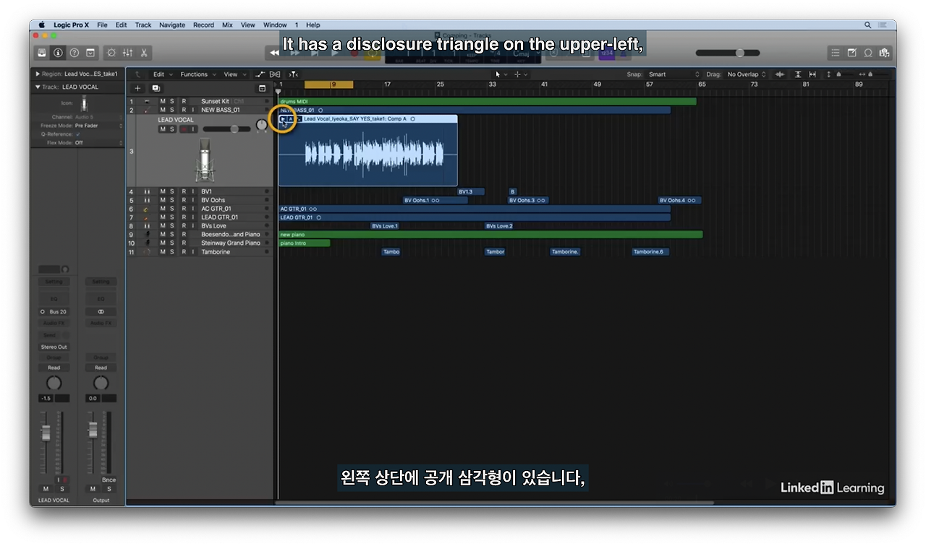This screenshot has width=926, height=546.
Task: Click the microphone icon in the Track inspector
Action: (x=84, y=104)
